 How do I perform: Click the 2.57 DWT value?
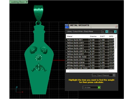coord(102,68)
